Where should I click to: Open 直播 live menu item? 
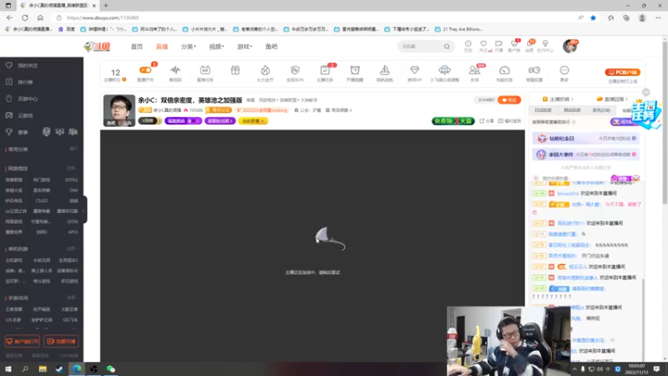[x=162, y=47]
